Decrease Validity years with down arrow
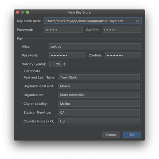Screen dimensions: 159x159 [x=64, y=65]
